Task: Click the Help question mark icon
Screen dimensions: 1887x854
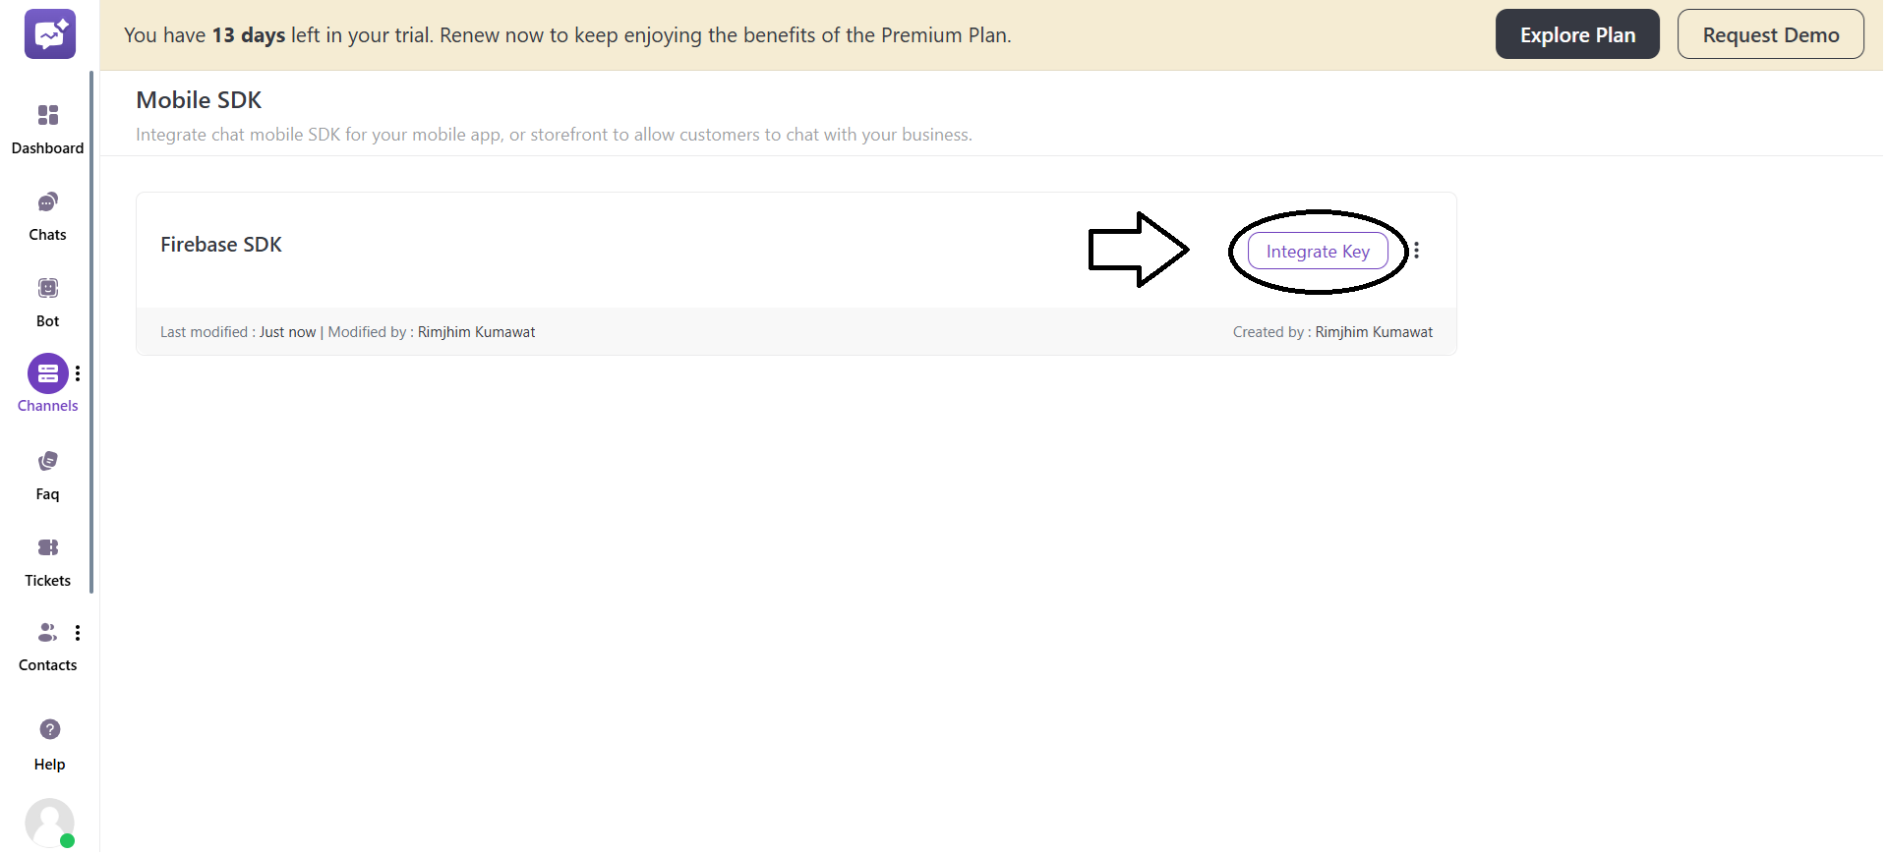Action: point(50,729)
